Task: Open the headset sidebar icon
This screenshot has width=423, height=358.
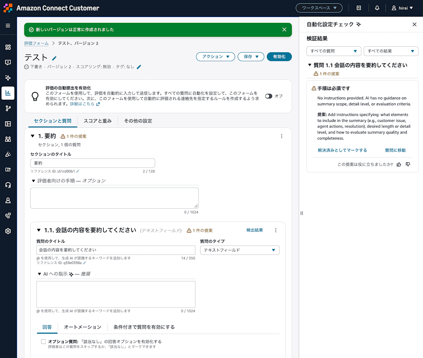Action: 8,185
